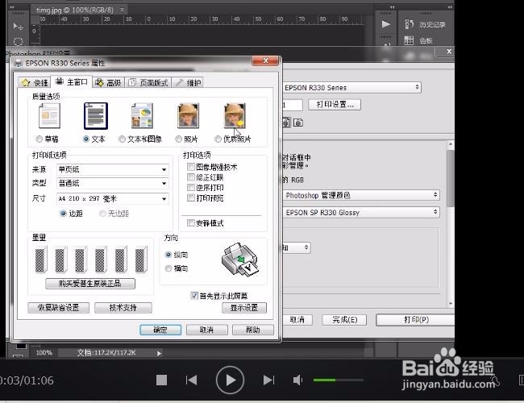Enable Reverse Order (逆序打印) checkbox
524x403 pixels.
pos(191,187)
